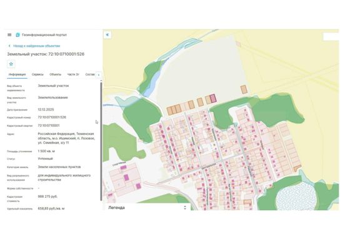
Task: Click the area value 1 500 кв. м
Action: [x=46, y=151]
